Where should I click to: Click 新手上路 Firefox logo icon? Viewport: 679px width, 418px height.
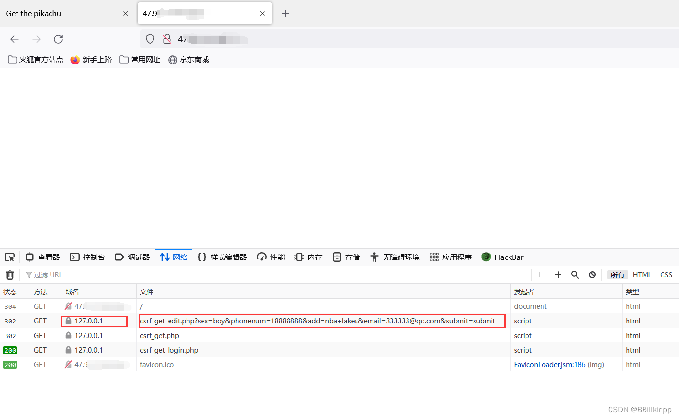[x=75, y=60]
